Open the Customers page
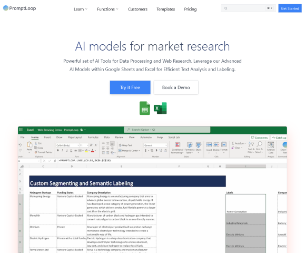The height and width of the screenshot is (253, 305). 137,9
